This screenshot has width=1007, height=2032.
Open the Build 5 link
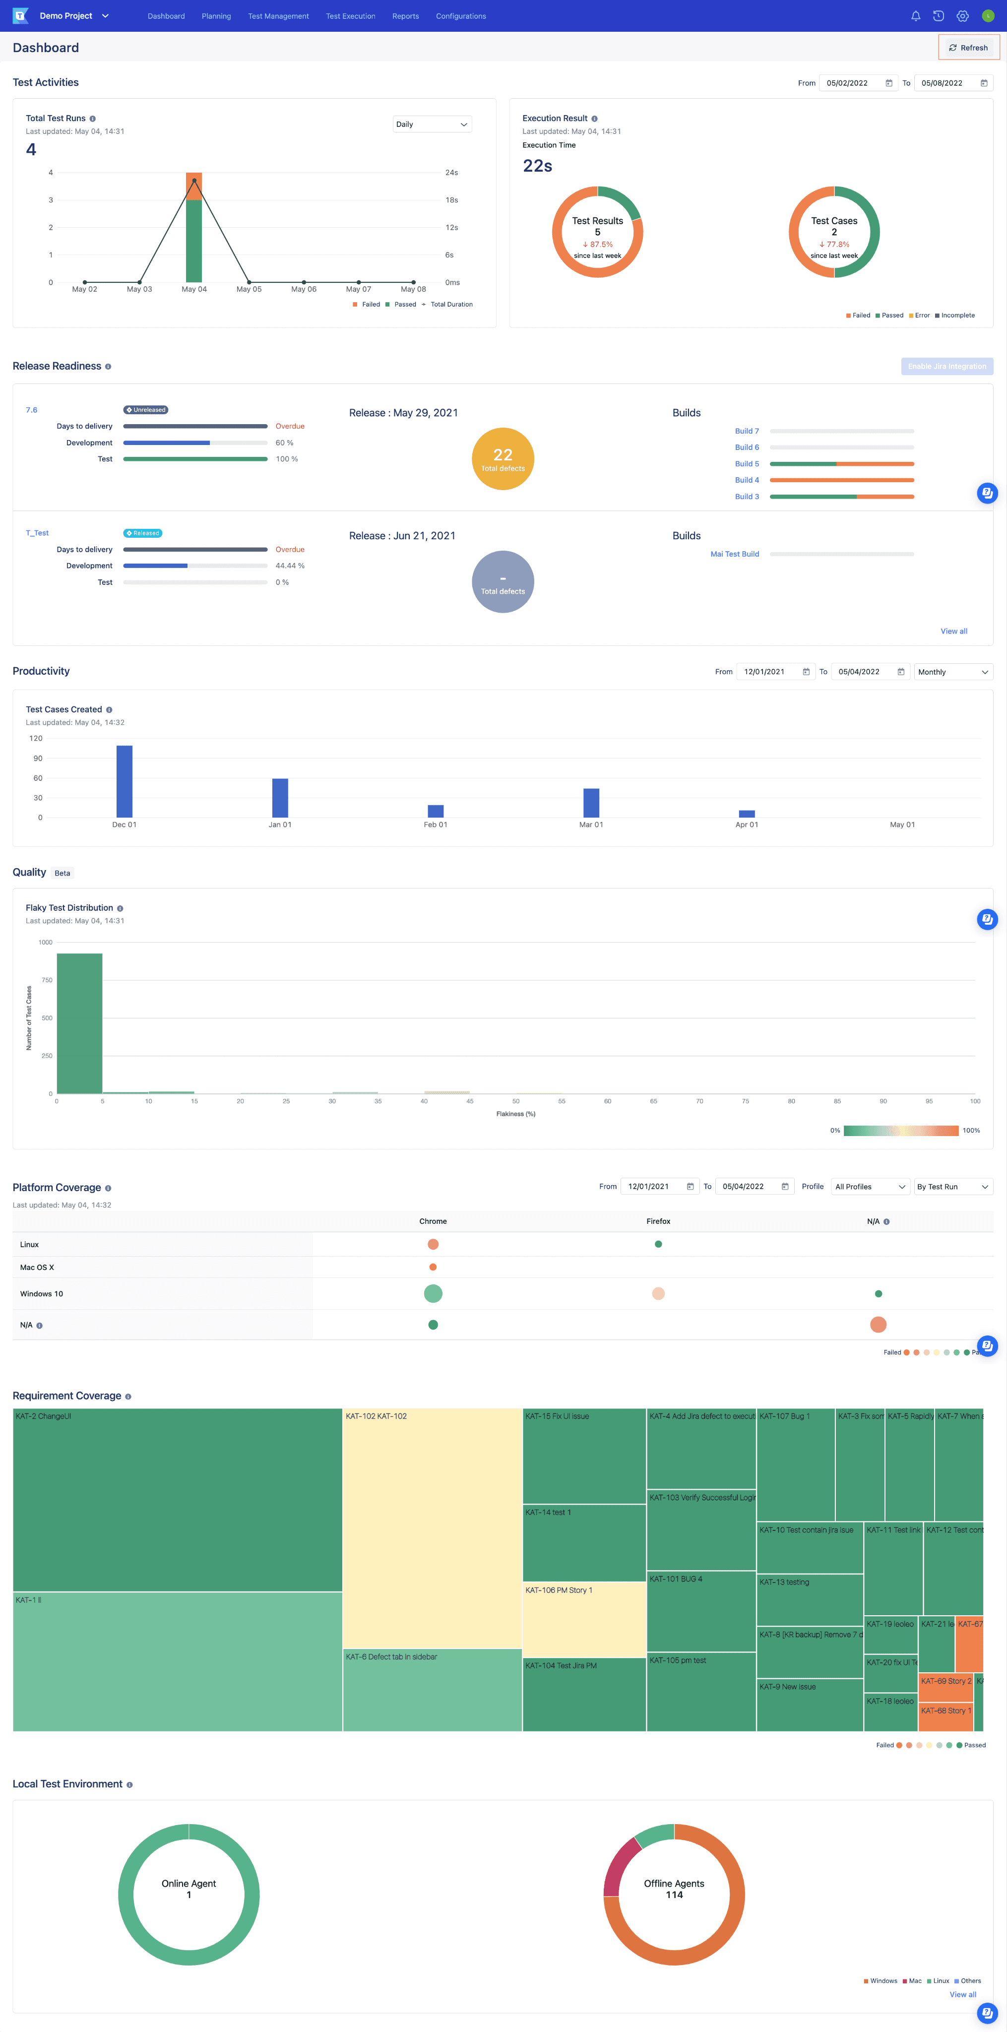point(746,464)
